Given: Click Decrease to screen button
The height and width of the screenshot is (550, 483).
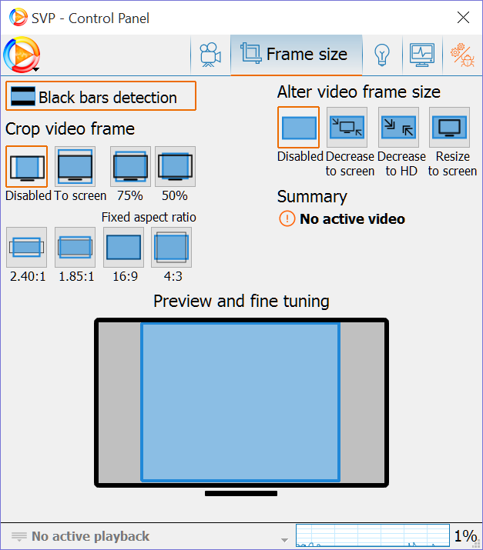Looking at the screenshot, I should [x=347, y=128].
